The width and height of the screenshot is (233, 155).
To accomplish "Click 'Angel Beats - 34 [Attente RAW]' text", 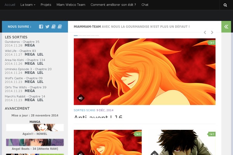I will coord(35,149).
